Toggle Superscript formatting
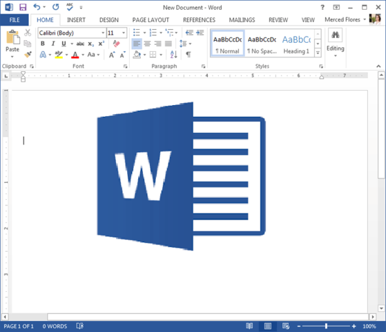Image resolution: width=386 pixels, height=332 pixels. (102, 44)
